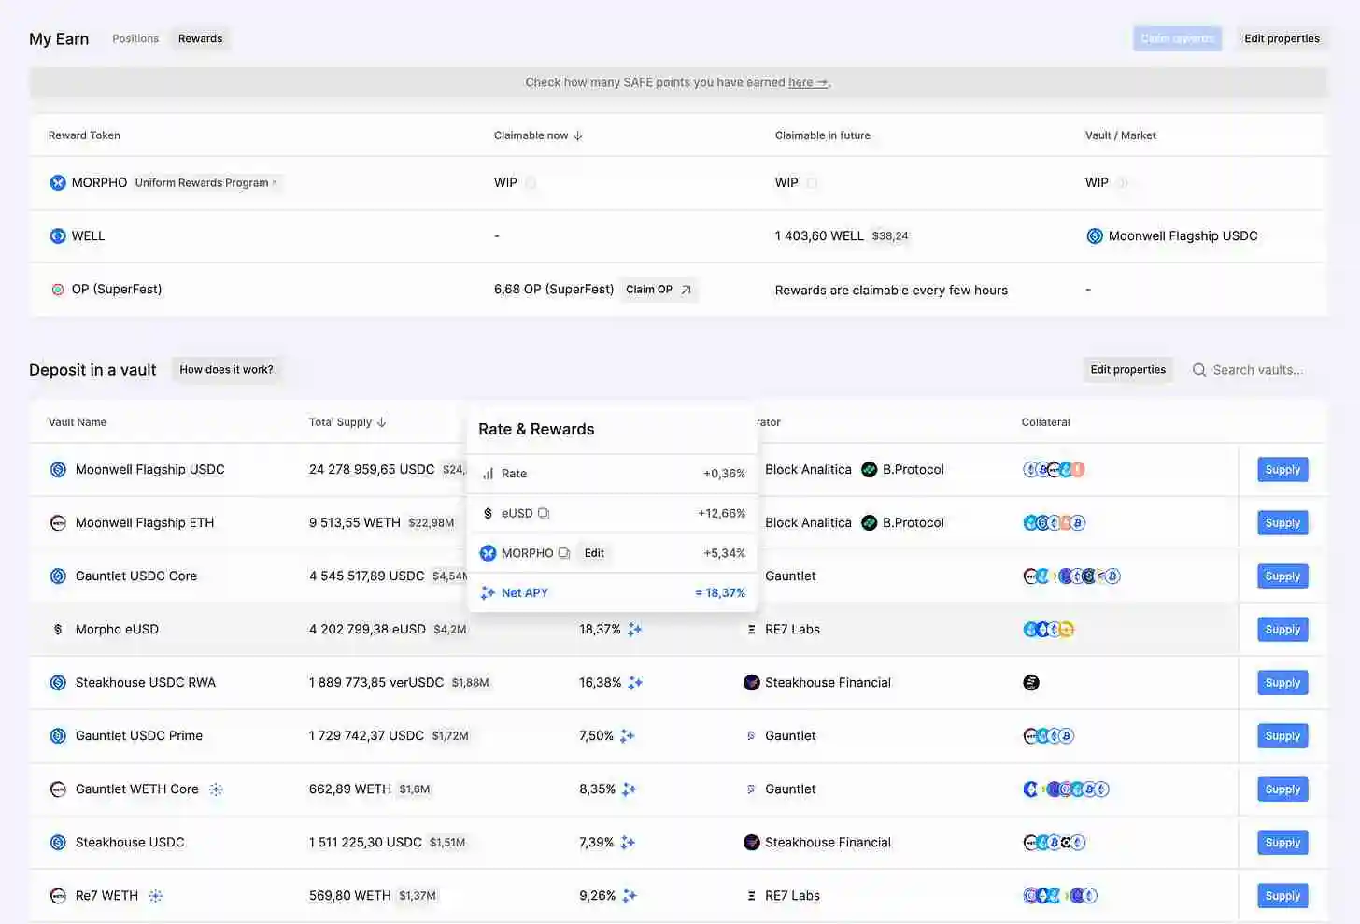
Task: Click the collateral icon for Steakhouse USDC RWA
Action: click(1031, 682)
